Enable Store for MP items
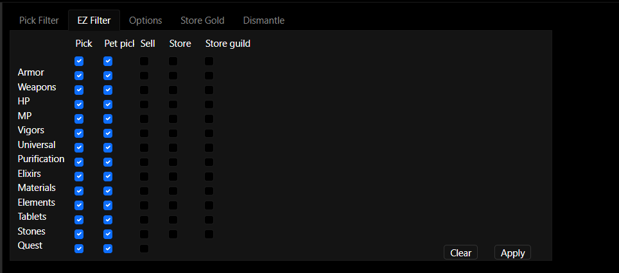 (x=173, y=119)
